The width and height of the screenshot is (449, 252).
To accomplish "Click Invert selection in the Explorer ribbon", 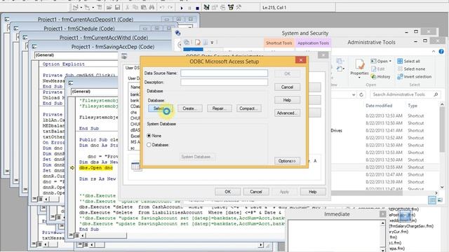I will tap(415, 76).
